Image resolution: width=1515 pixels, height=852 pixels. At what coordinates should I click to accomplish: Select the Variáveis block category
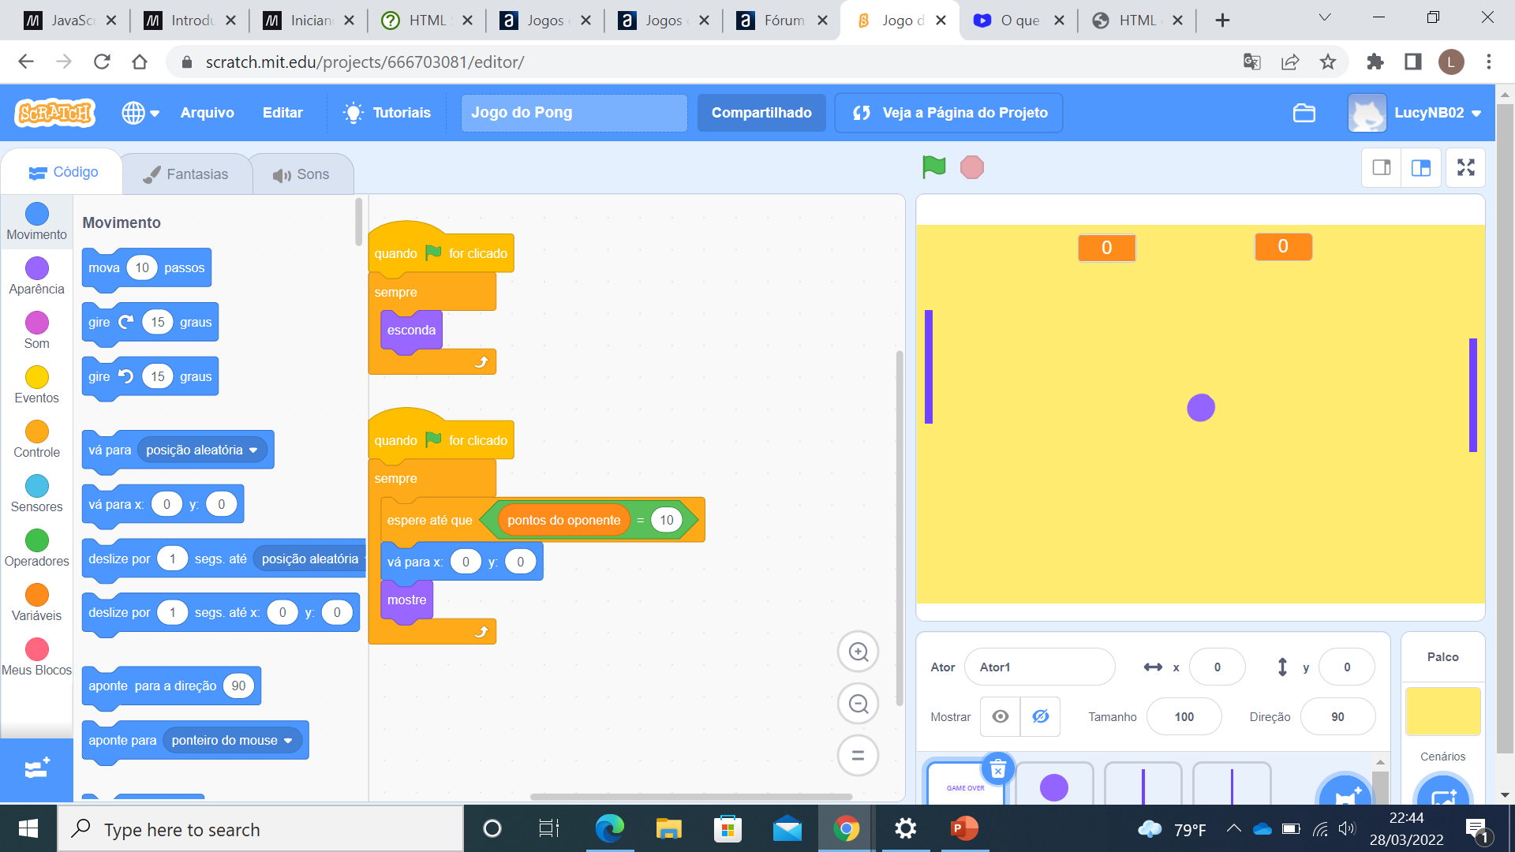click(36, 603)
